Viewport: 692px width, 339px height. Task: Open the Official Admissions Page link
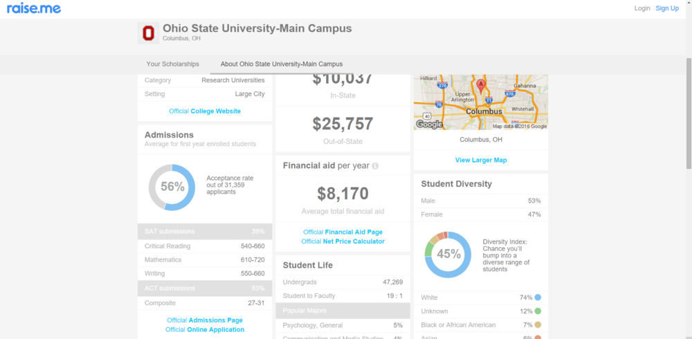pyautogui.click(x=205, y=320)
